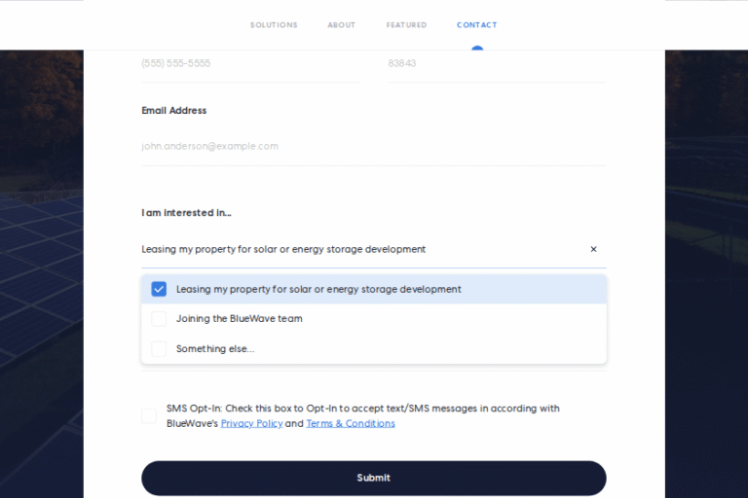This screenshot has width=748, height=498.
Task: Check the Joining the BlueWave team box
Action: [159, 319]
